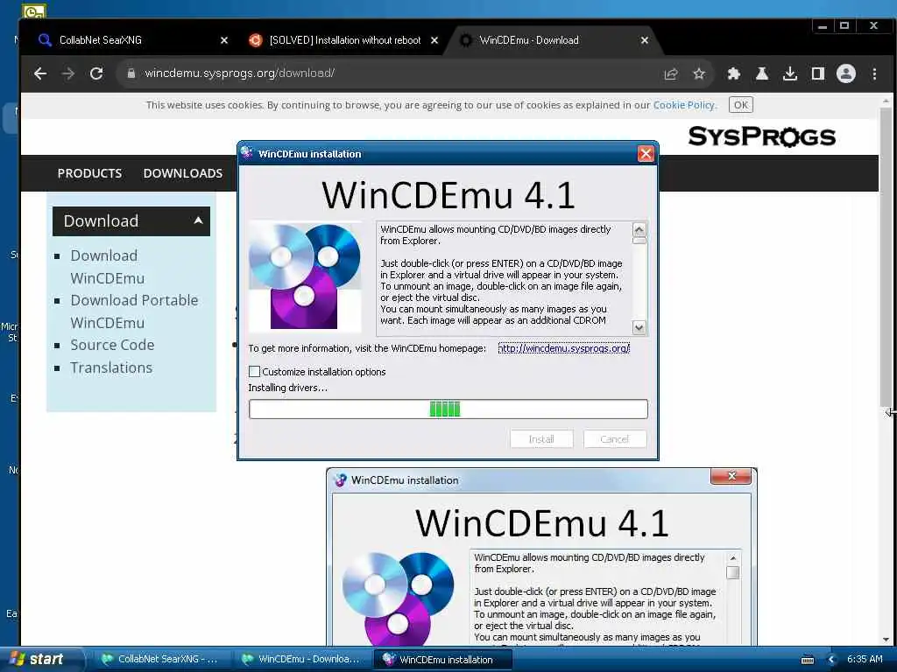Collapse the Download sidebar section
Image resolution: width=897 pixels, height=672 pixels.
coord(131,221)
